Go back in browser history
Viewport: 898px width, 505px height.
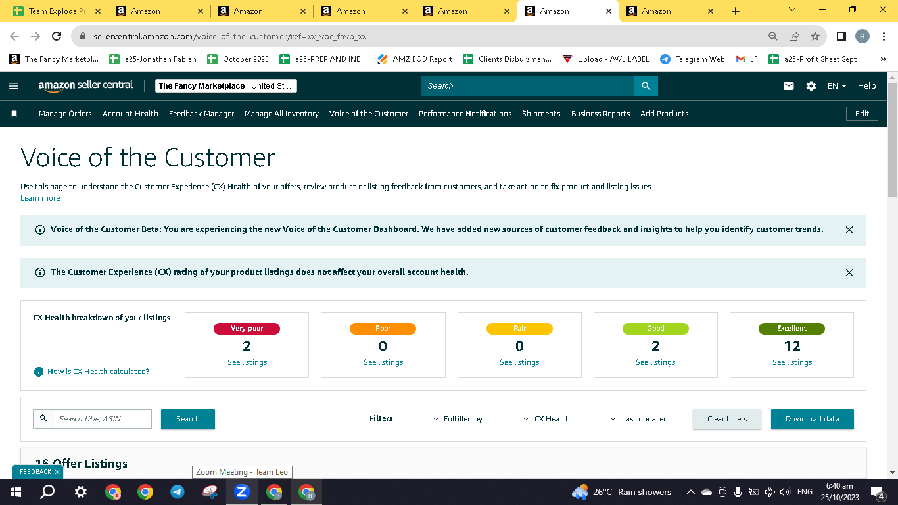(14, 37)
